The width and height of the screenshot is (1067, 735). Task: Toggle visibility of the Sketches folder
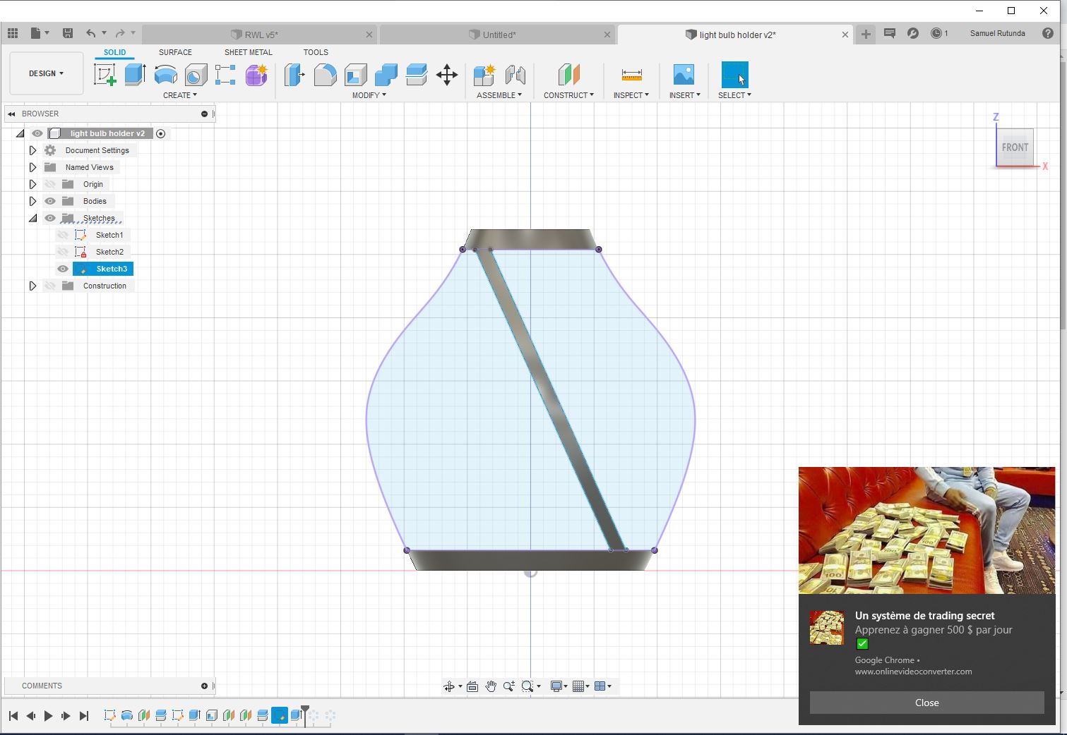[x=50, y=218]
